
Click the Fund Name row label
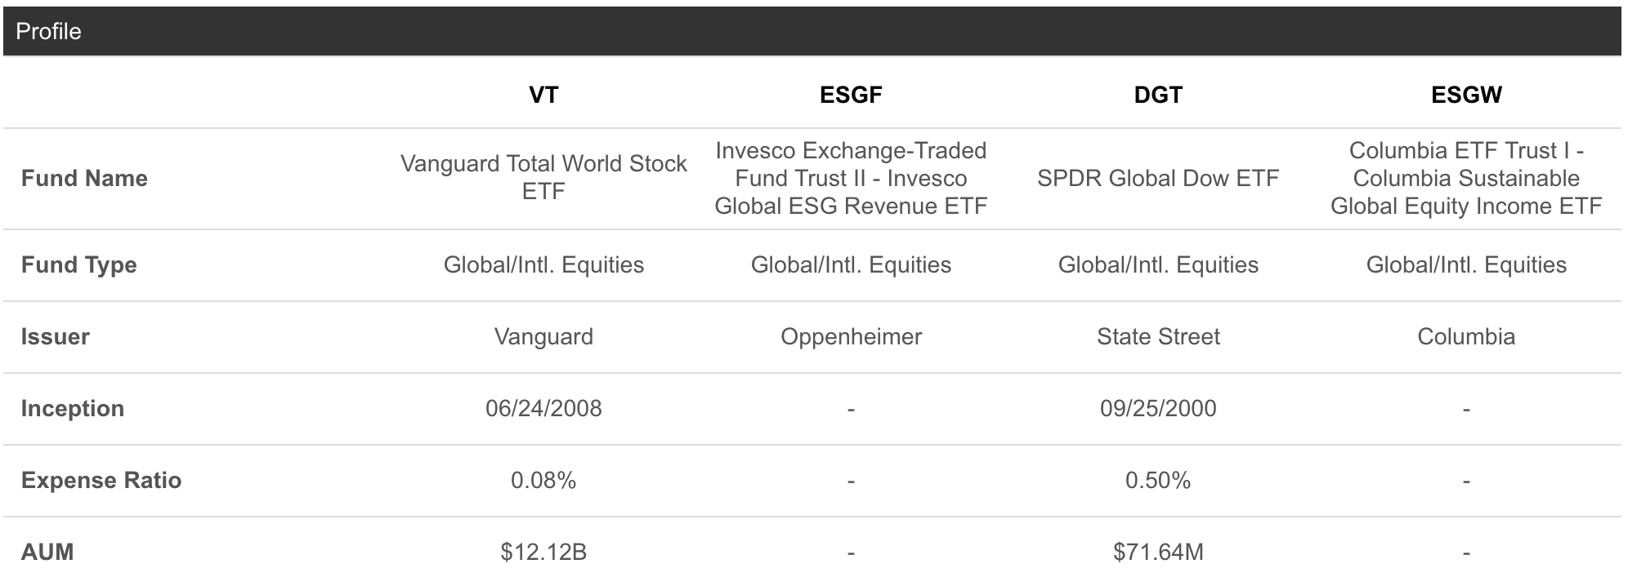pyautogui.click(x=84, y=178)
